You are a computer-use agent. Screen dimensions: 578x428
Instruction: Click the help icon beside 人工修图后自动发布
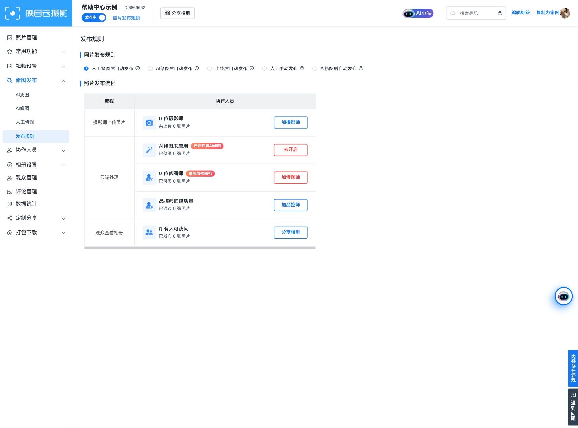pos(138,68)
